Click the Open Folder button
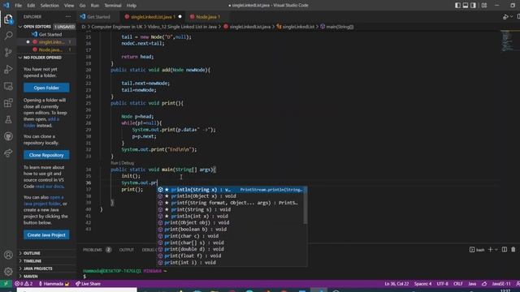This screenshot has height=292, width=520. pyautogui.click(x=46, y=88)
